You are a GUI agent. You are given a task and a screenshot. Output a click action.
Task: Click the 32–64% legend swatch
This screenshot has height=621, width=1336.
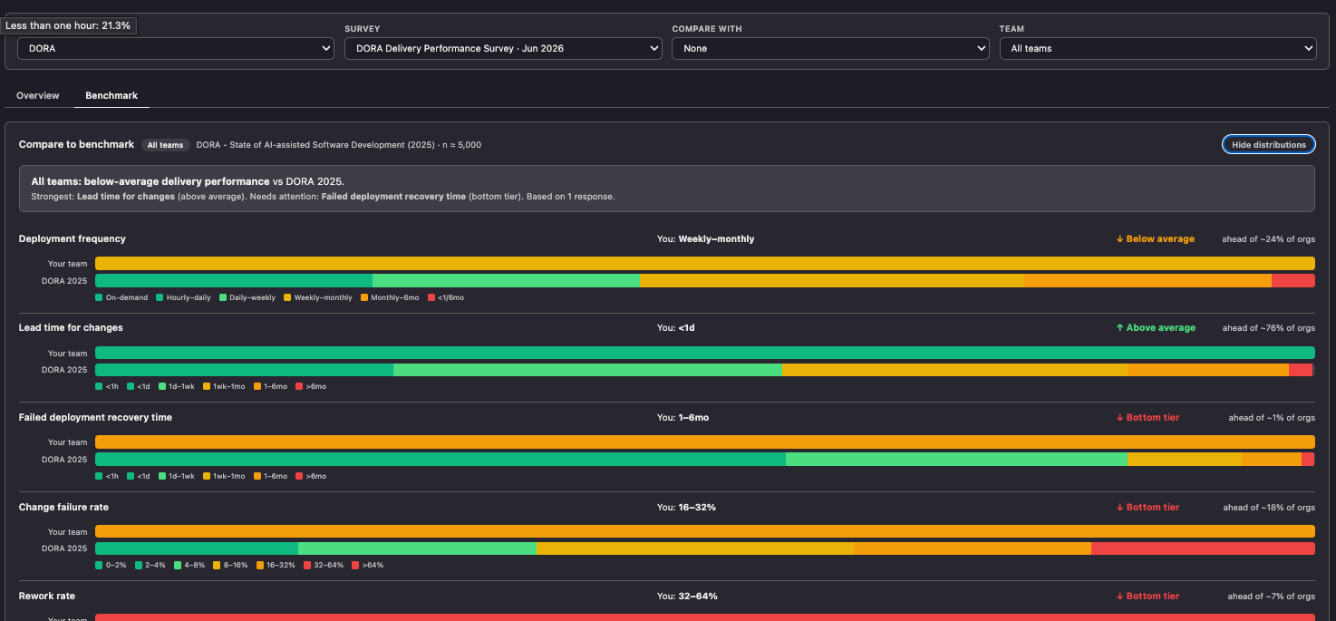(307, 565)
